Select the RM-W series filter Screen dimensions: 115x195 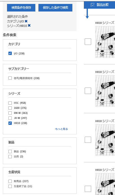click(10, 113)
